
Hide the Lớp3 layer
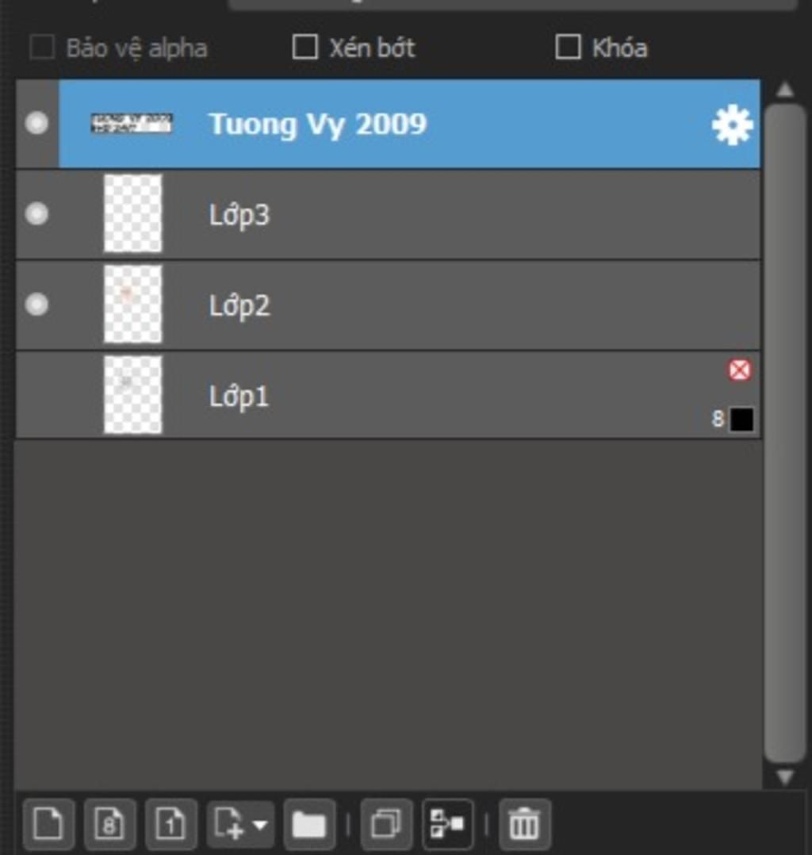pyautogui.click(x=36, y=214)
